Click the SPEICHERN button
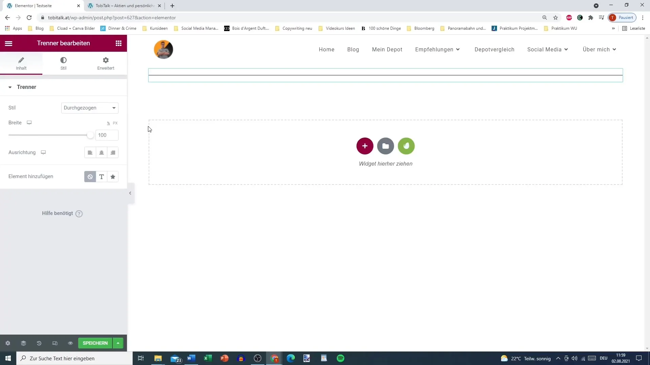 point(95,343)
